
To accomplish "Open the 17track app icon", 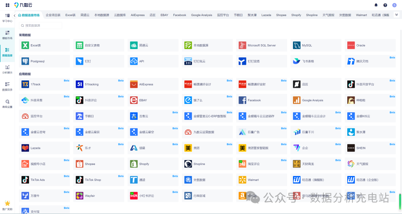I will (x=25, y=84).
